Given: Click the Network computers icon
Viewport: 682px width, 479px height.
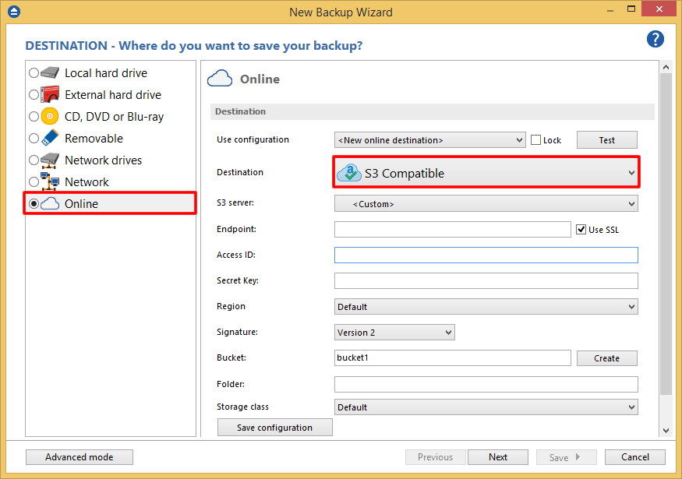Looking at the screenshot, I should pos(50,181).
